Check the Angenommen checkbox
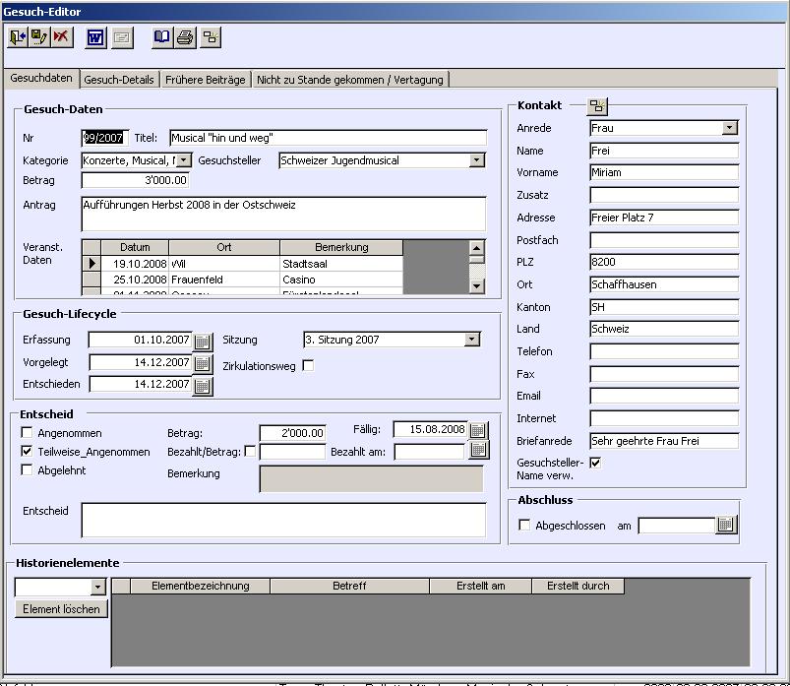The image size is (790, 686). click(x=28, y=433)
